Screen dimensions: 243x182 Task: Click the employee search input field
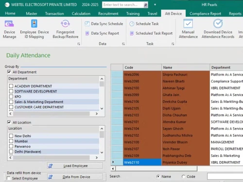(x=225, y=177)
